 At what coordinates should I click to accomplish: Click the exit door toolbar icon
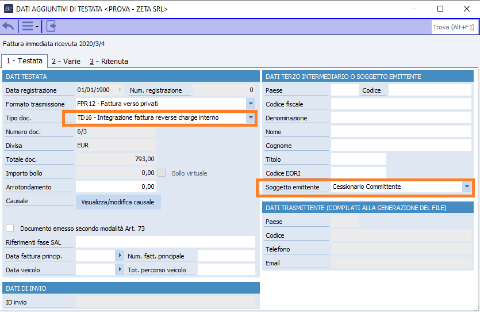[x=52, y=26]
